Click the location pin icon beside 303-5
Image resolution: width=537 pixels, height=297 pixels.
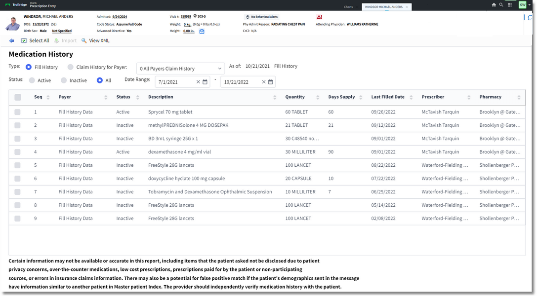point(195,16)
